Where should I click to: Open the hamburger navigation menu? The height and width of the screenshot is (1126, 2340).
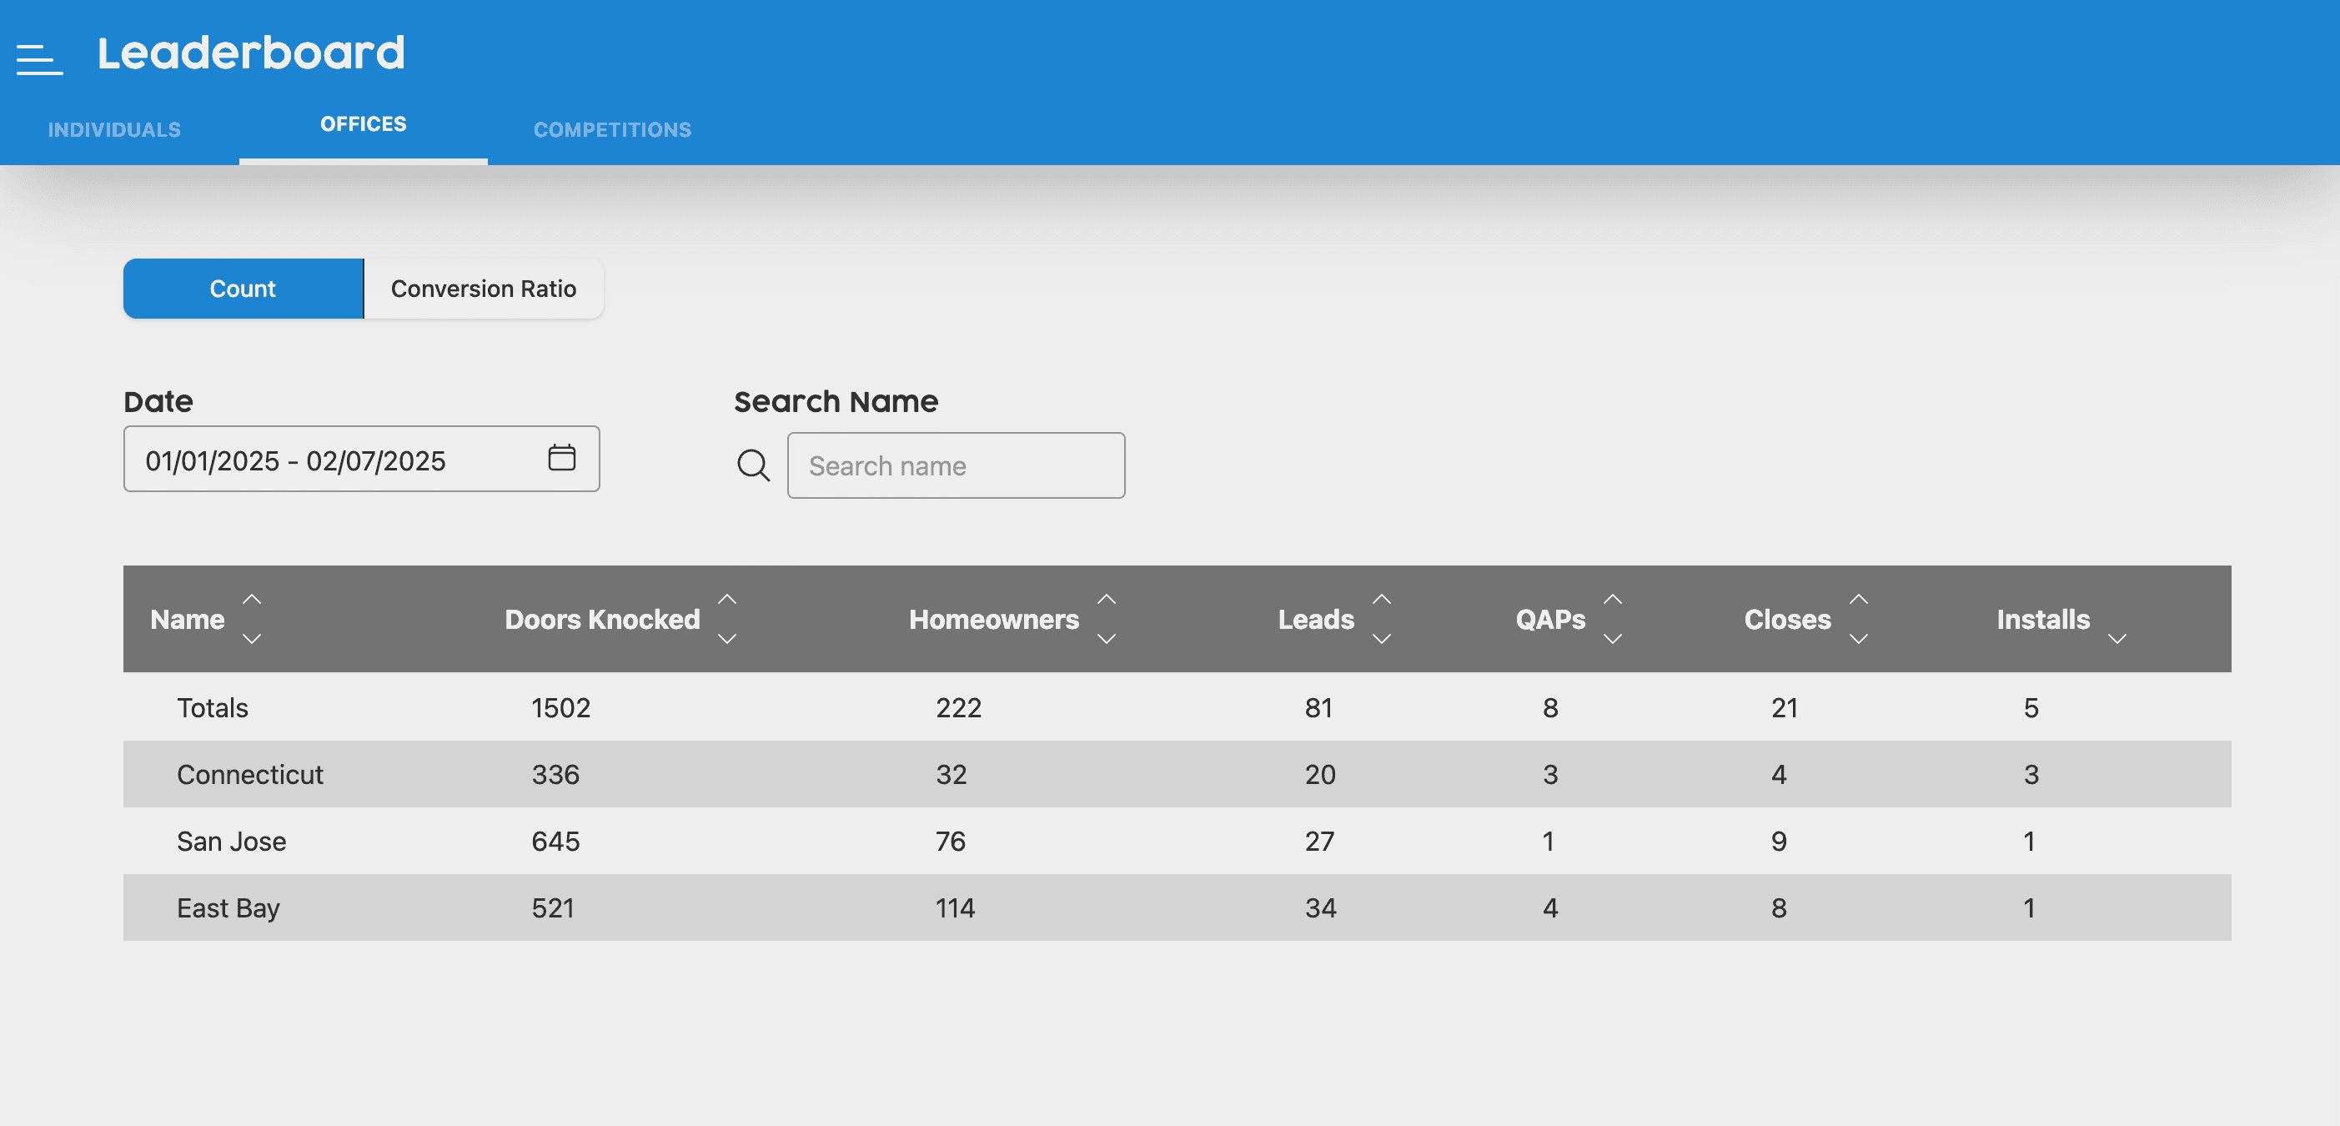tap(39, 58)
